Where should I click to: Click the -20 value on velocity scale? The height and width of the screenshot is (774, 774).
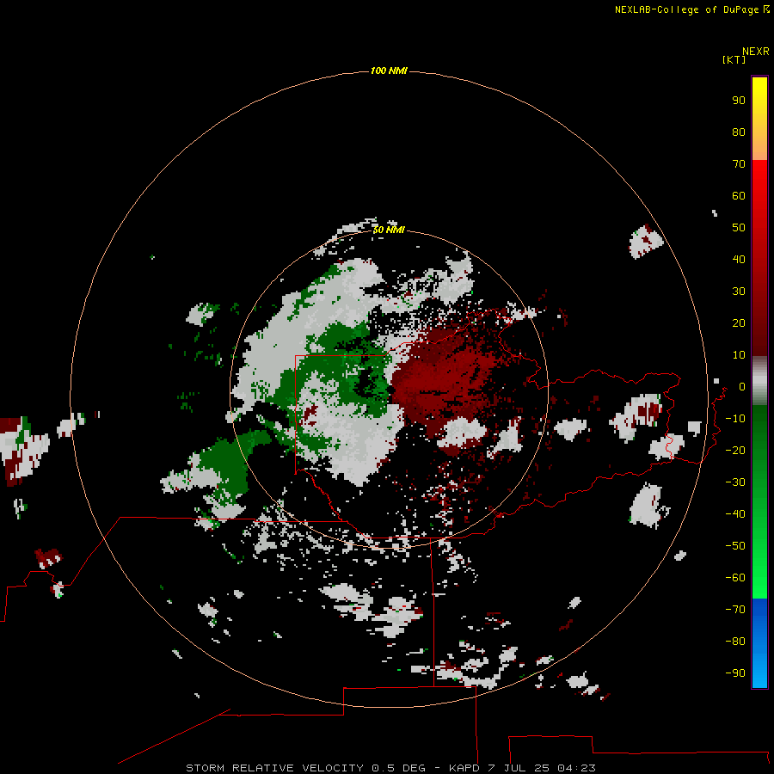click(735, 450)
